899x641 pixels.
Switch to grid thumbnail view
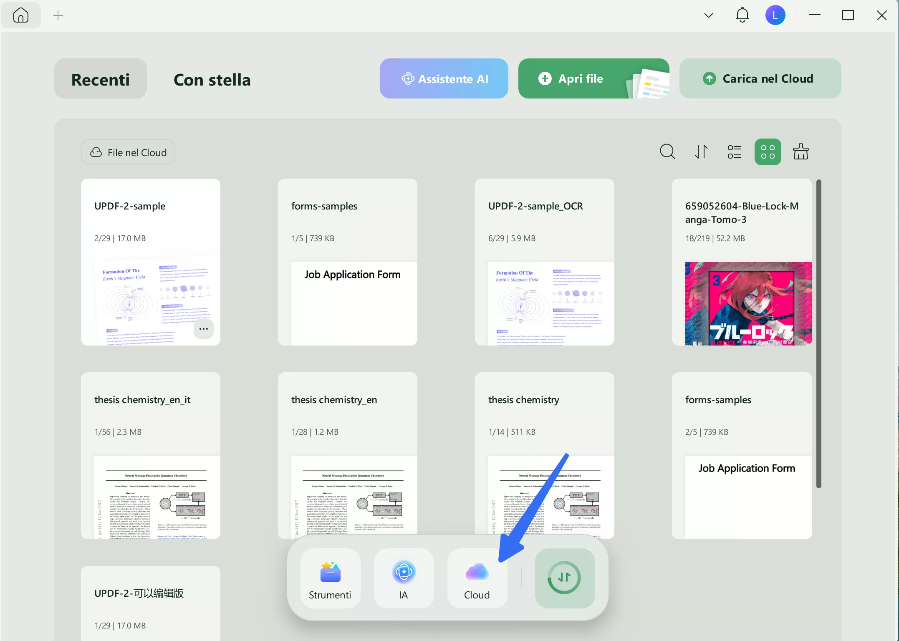[767, 151]
